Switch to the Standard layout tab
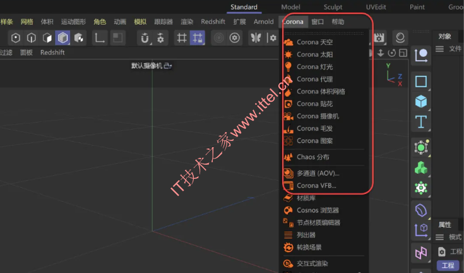Viewport: 464px width, 273px height. 244,7
